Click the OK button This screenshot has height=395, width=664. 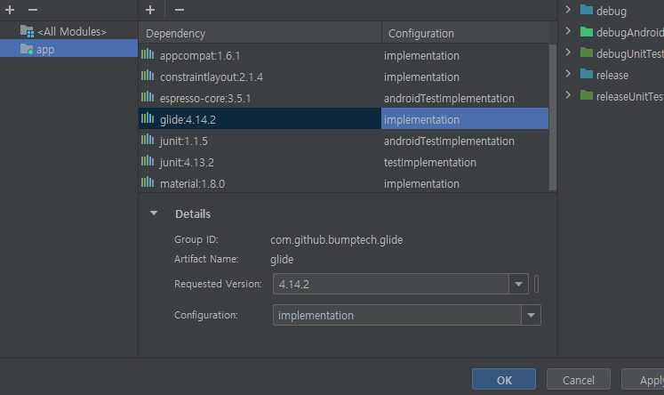(x=504, y=379)
